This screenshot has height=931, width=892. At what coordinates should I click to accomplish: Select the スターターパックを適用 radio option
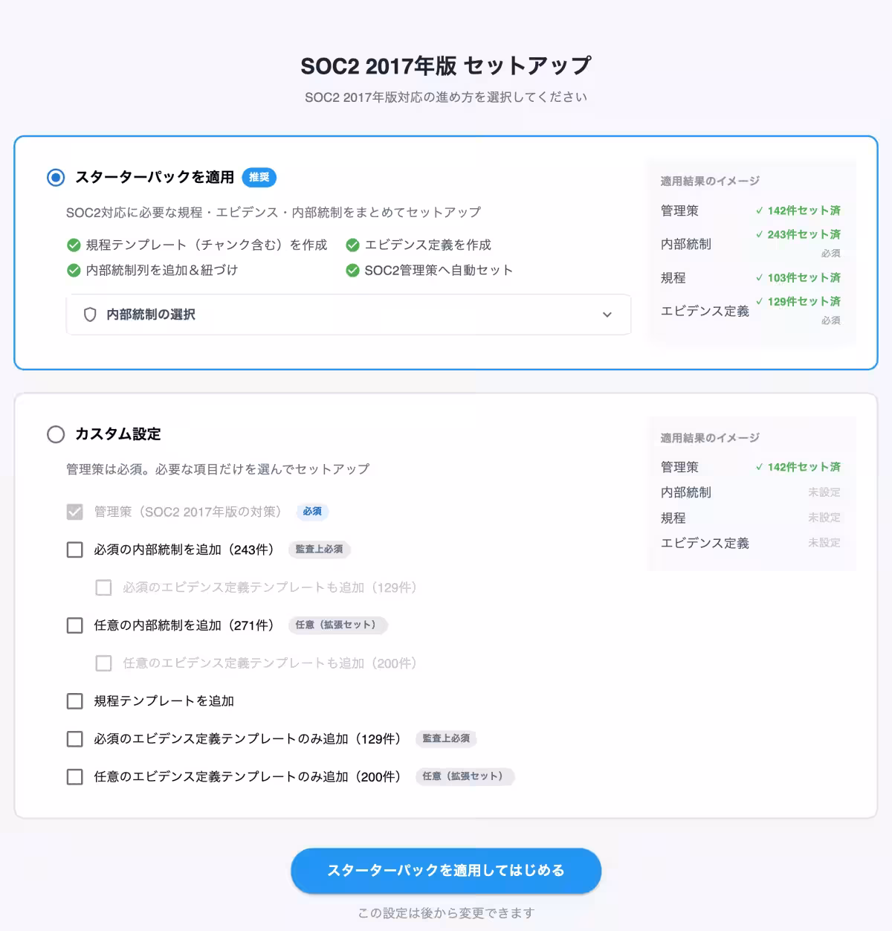55,177
